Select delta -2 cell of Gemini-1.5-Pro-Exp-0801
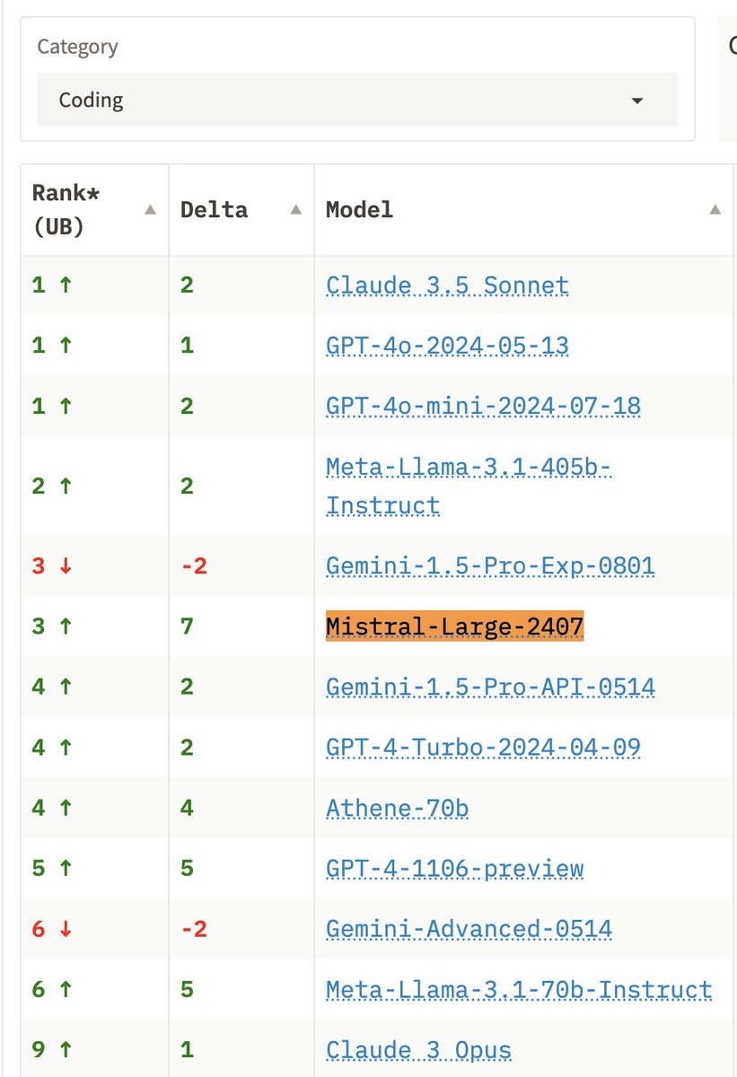This screenshot has width=737, height=1077. (x=241, y=566)
